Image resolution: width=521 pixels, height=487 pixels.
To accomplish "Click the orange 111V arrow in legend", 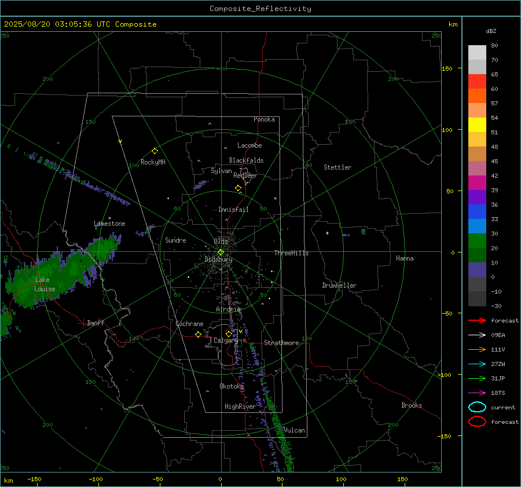I will pos(477,349).
